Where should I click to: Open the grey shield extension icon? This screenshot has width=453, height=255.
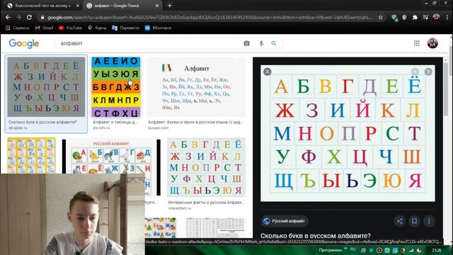[x=404, y=17]
